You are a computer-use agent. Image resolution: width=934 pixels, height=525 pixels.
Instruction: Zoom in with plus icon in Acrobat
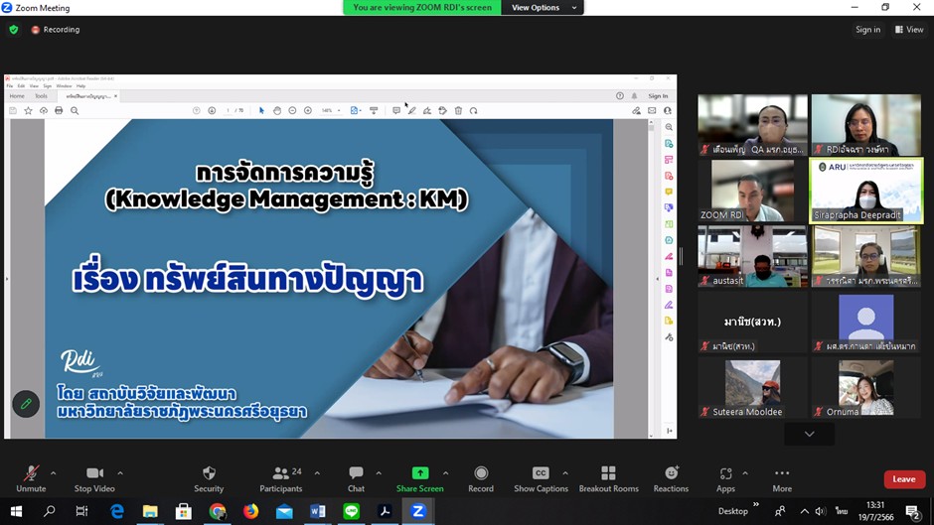click(x=308, y=111)
